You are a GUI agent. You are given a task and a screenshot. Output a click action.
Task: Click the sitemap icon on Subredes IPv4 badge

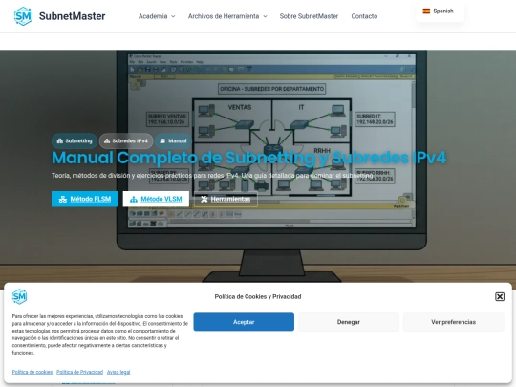pyautogui.click(x=107, y=140)
